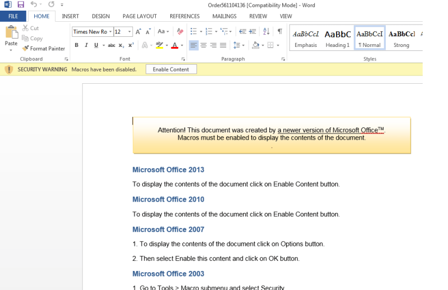Toggle strikethrough formatting
Screen dimensions: 448x290
click(111, 45)
